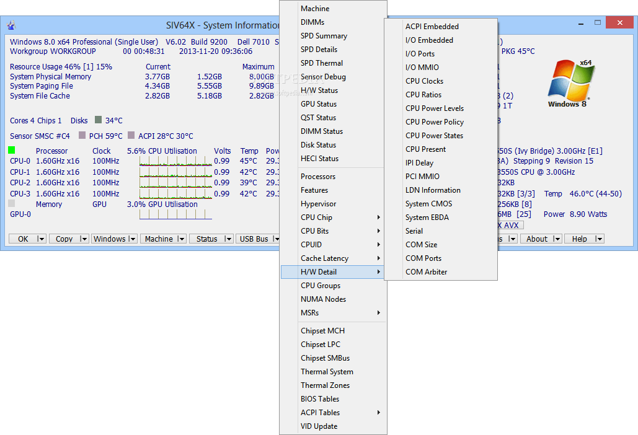Click the Status button
Image resolution: width=638 pixels, height=435 pixels.
click(x=206, y=239)
